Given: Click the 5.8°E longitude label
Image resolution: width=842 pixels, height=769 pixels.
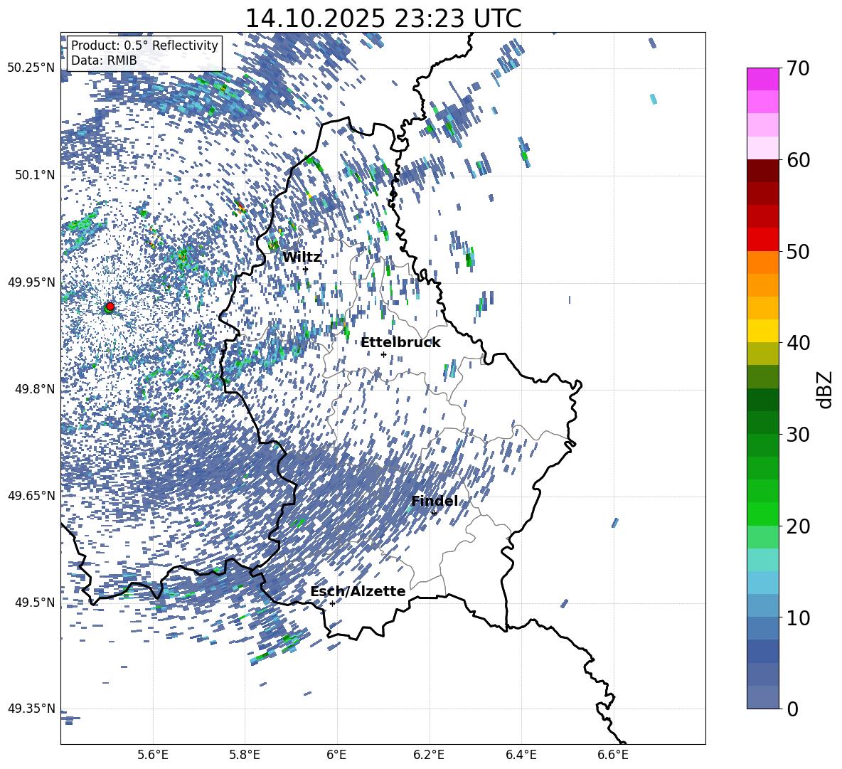Looking at the screenshot, I should (245, 755).
